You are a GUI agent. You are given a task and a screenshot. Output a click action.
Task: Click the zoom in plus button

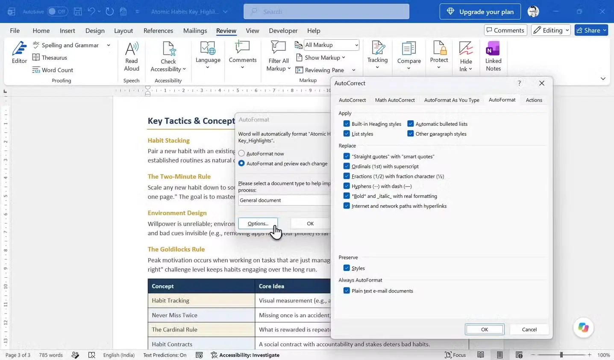click(590, 355)
